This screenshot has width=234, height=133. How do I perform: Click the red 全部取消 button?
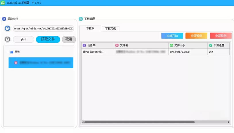tap(221, 36)
